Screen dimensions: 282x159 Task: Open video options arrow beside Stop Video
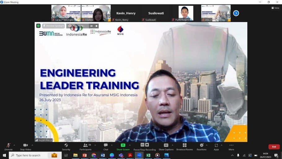point(32,145)
